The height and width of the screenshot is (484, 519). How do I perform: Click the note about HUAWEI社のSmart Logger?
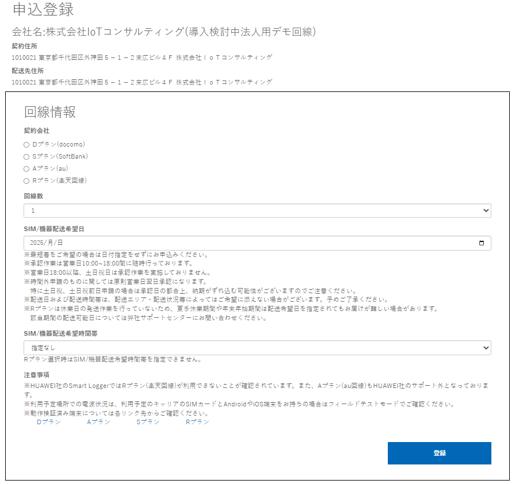[257, 390]
